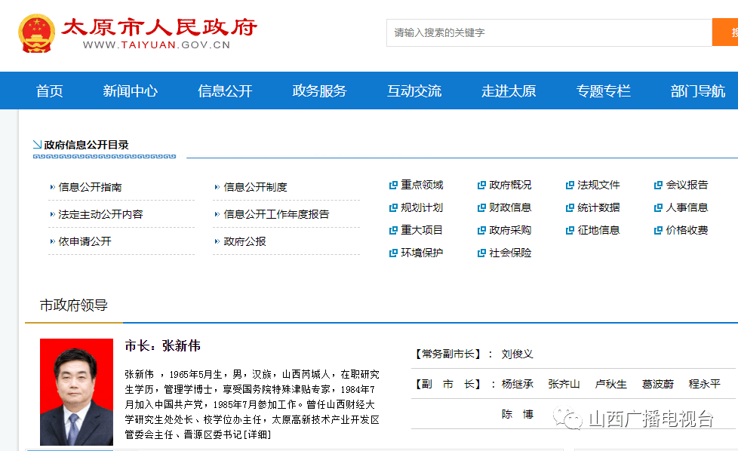Click the icon beside 规划计划
This screenshot has width=738, height=451.
point(393,208)
